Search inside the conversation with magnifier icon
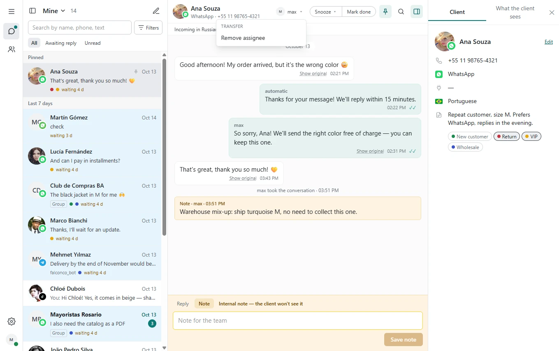Viewport: 559px width, 351px height. click(401, 12)
